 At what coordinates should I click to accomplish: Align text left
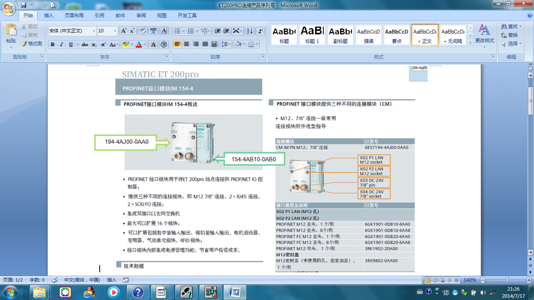click(x=177, y=44)
